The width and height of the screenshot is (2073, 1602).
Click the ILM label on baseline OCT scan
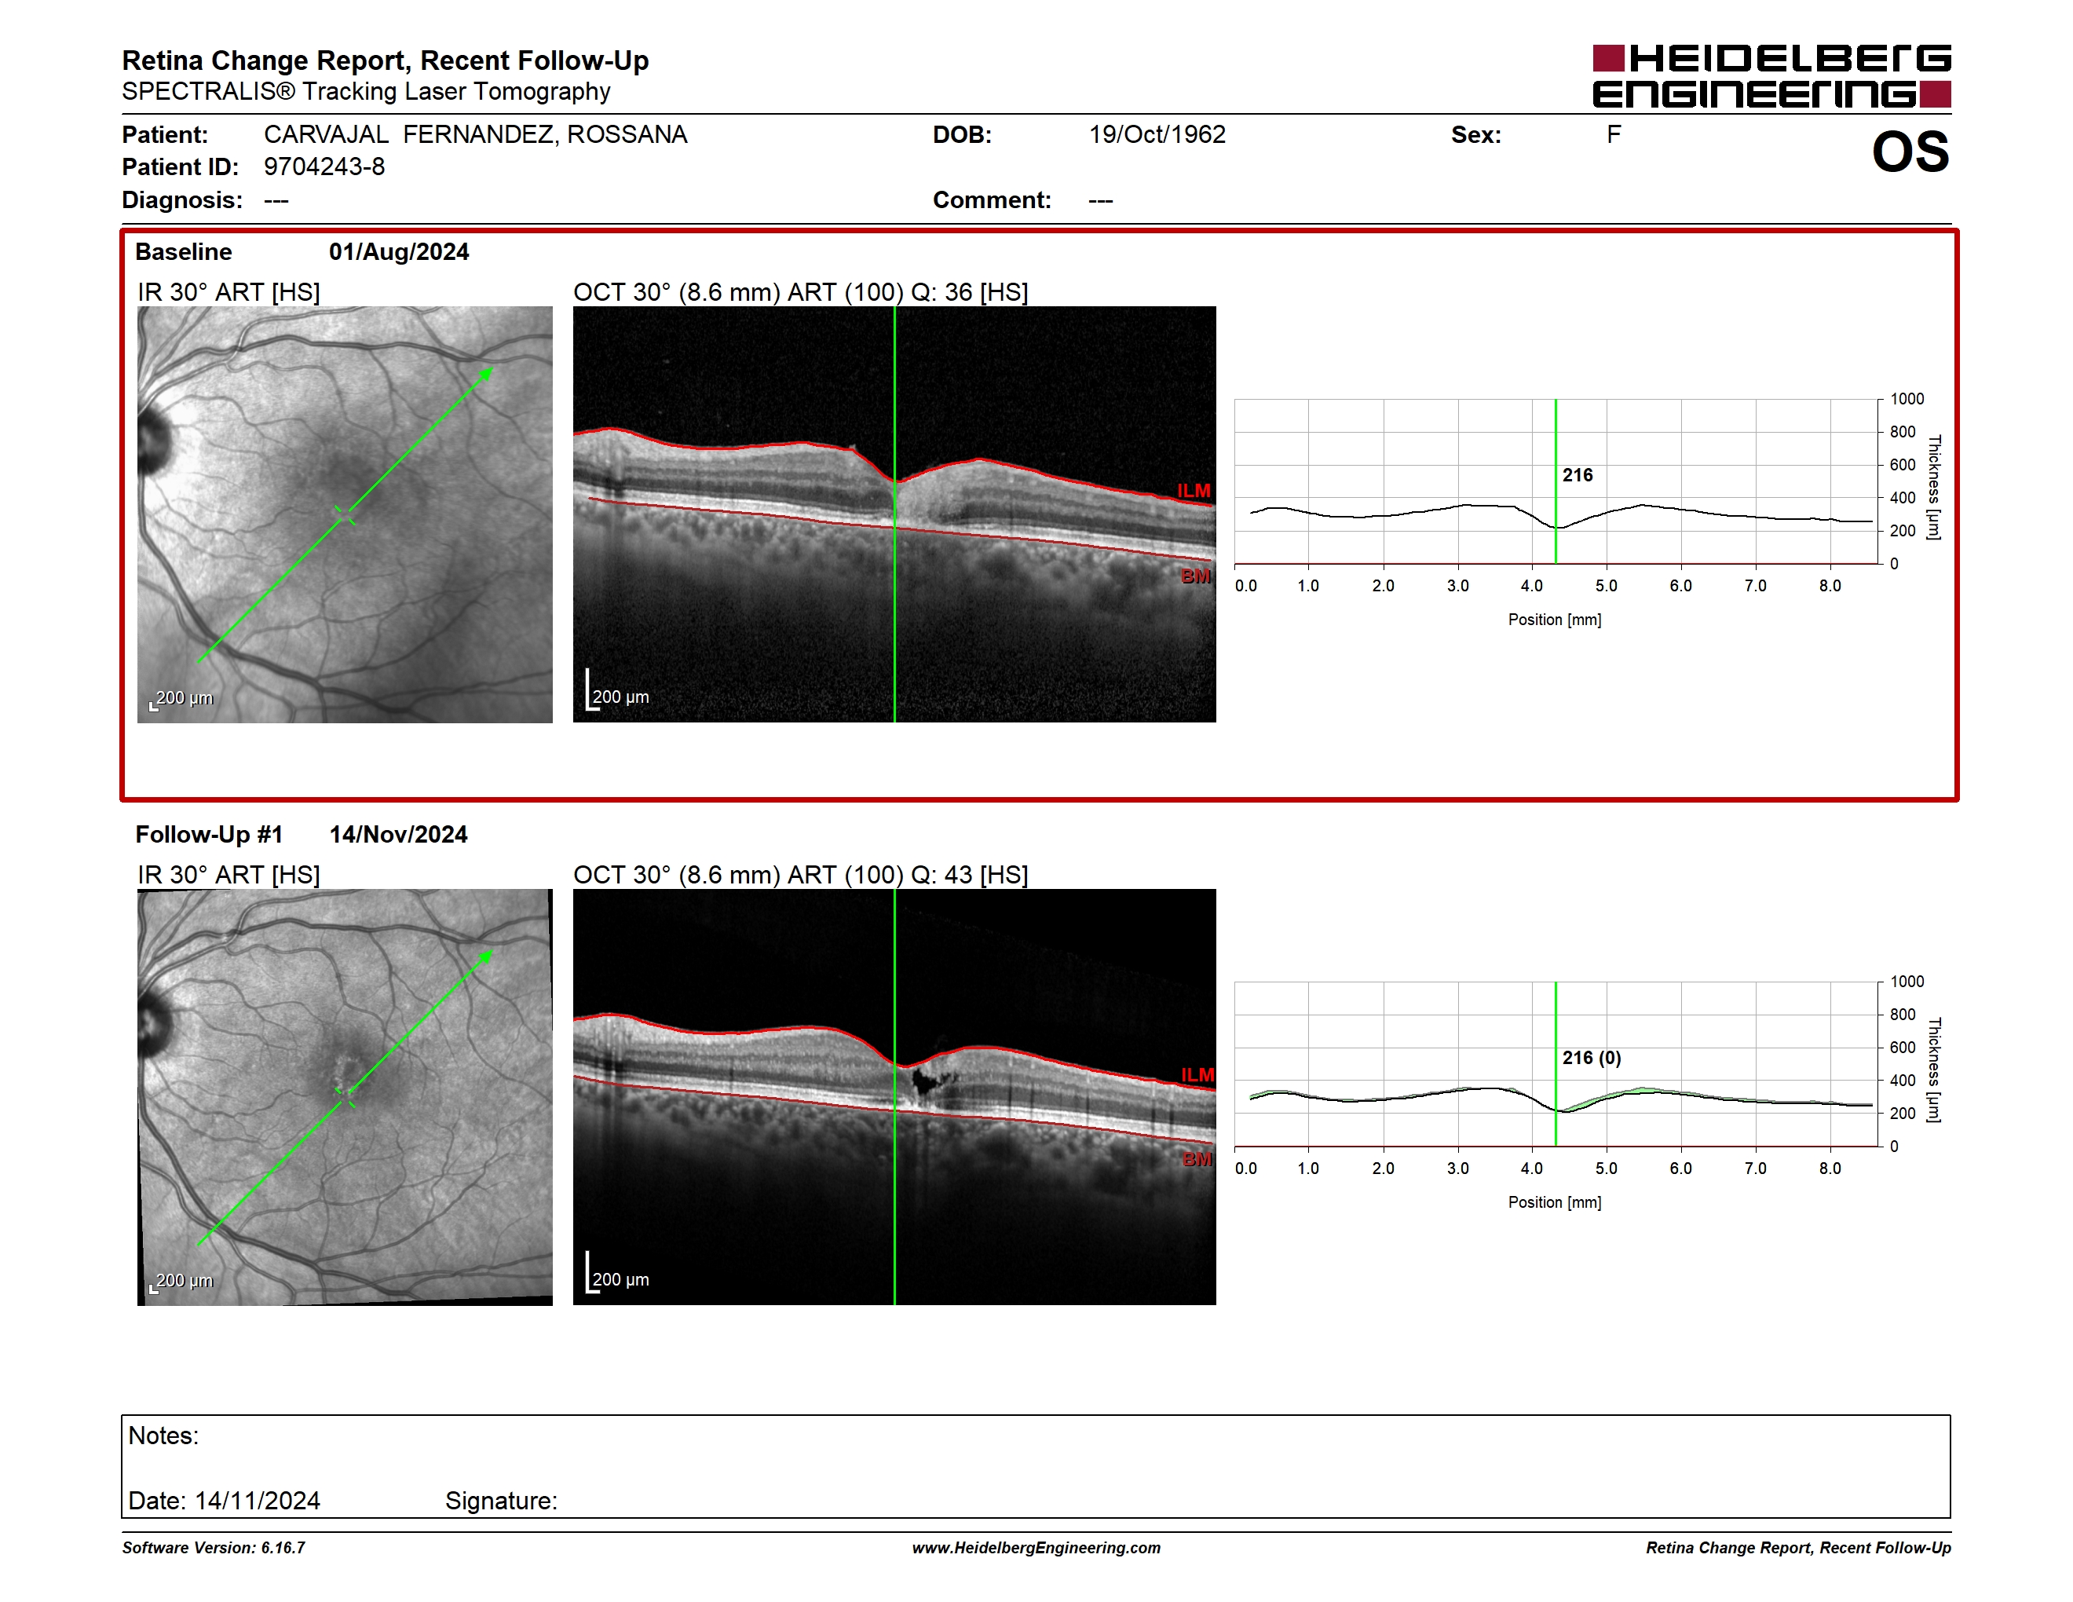click(1194, 491)
